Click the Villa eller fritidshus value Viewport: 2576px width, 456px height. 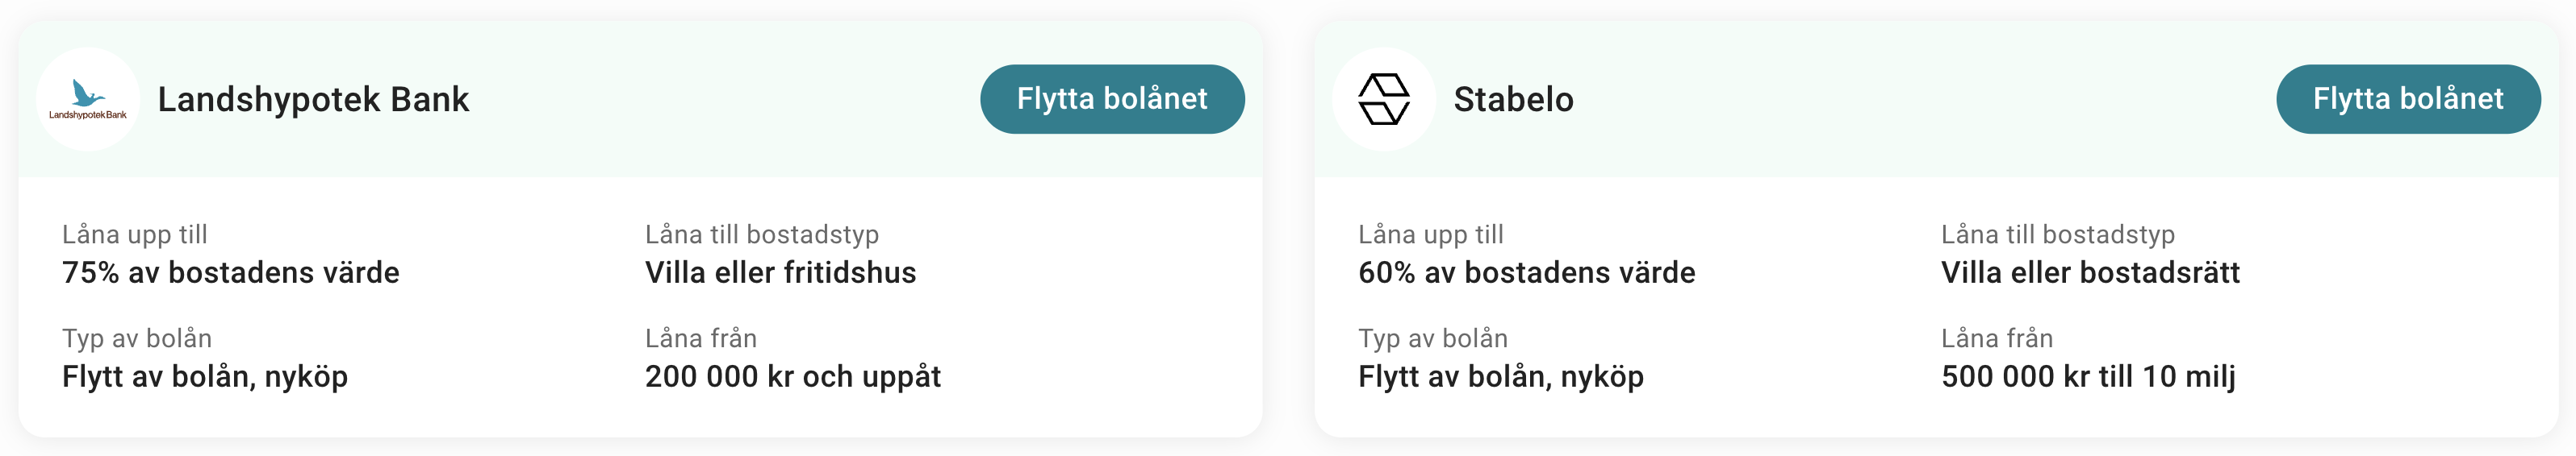tap(780, 272)
